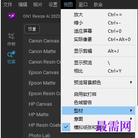Close the open 视图 menu in menu bar
Screen dimensions: 138x138
(68, 5)
